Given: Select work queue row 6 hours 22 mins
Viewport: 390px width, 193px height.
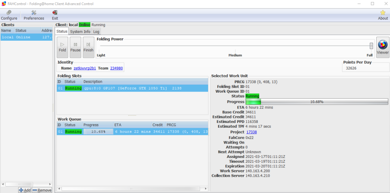Looking at the screenshot, I should tap(132, 132).
